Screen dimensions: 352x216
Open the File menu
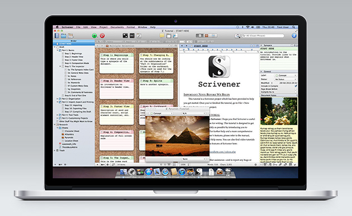(78, 27)
